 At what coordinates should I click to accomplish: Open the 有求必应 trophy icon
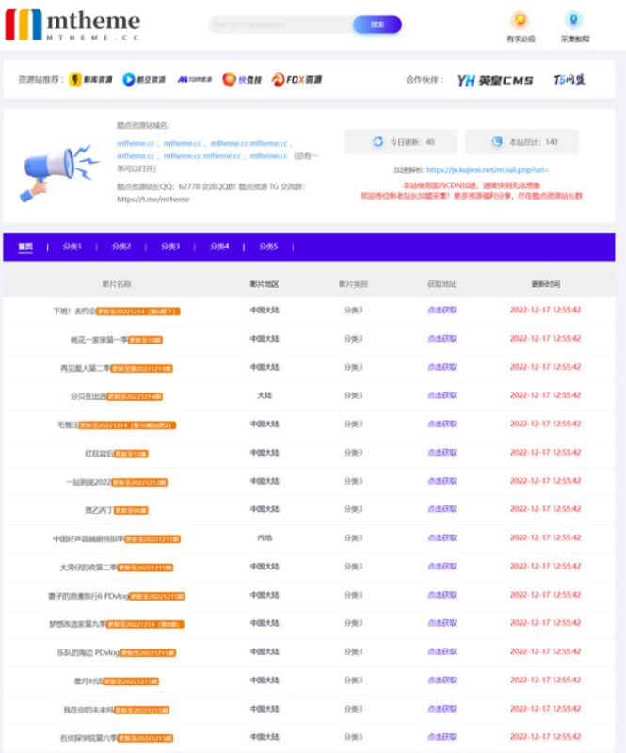tap(520, 21)
